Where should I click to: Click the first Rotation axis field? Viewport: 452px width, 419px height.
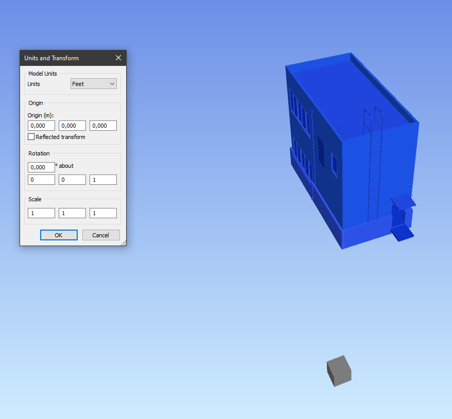[x=41, y=180]
